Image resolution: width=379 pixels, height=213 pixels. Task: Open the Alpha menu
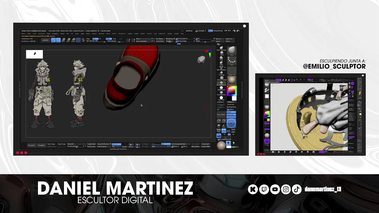click(x=23, y=34)
